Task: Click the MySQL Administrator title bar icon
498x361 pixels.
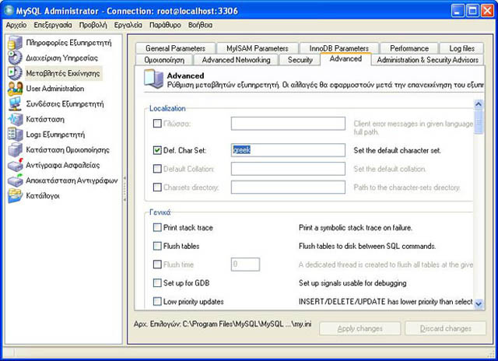Action: click(x=9, y=11)
